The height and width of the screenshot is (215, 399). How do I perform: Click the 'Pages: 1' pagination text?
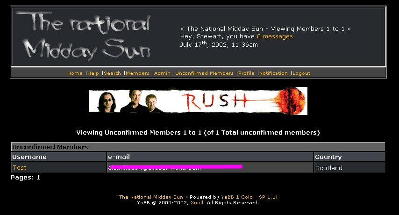(25, 177)
